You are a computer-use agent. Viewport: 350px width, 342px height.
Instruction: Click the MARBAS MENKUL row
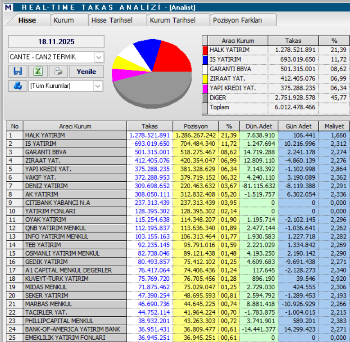[177, 304]
